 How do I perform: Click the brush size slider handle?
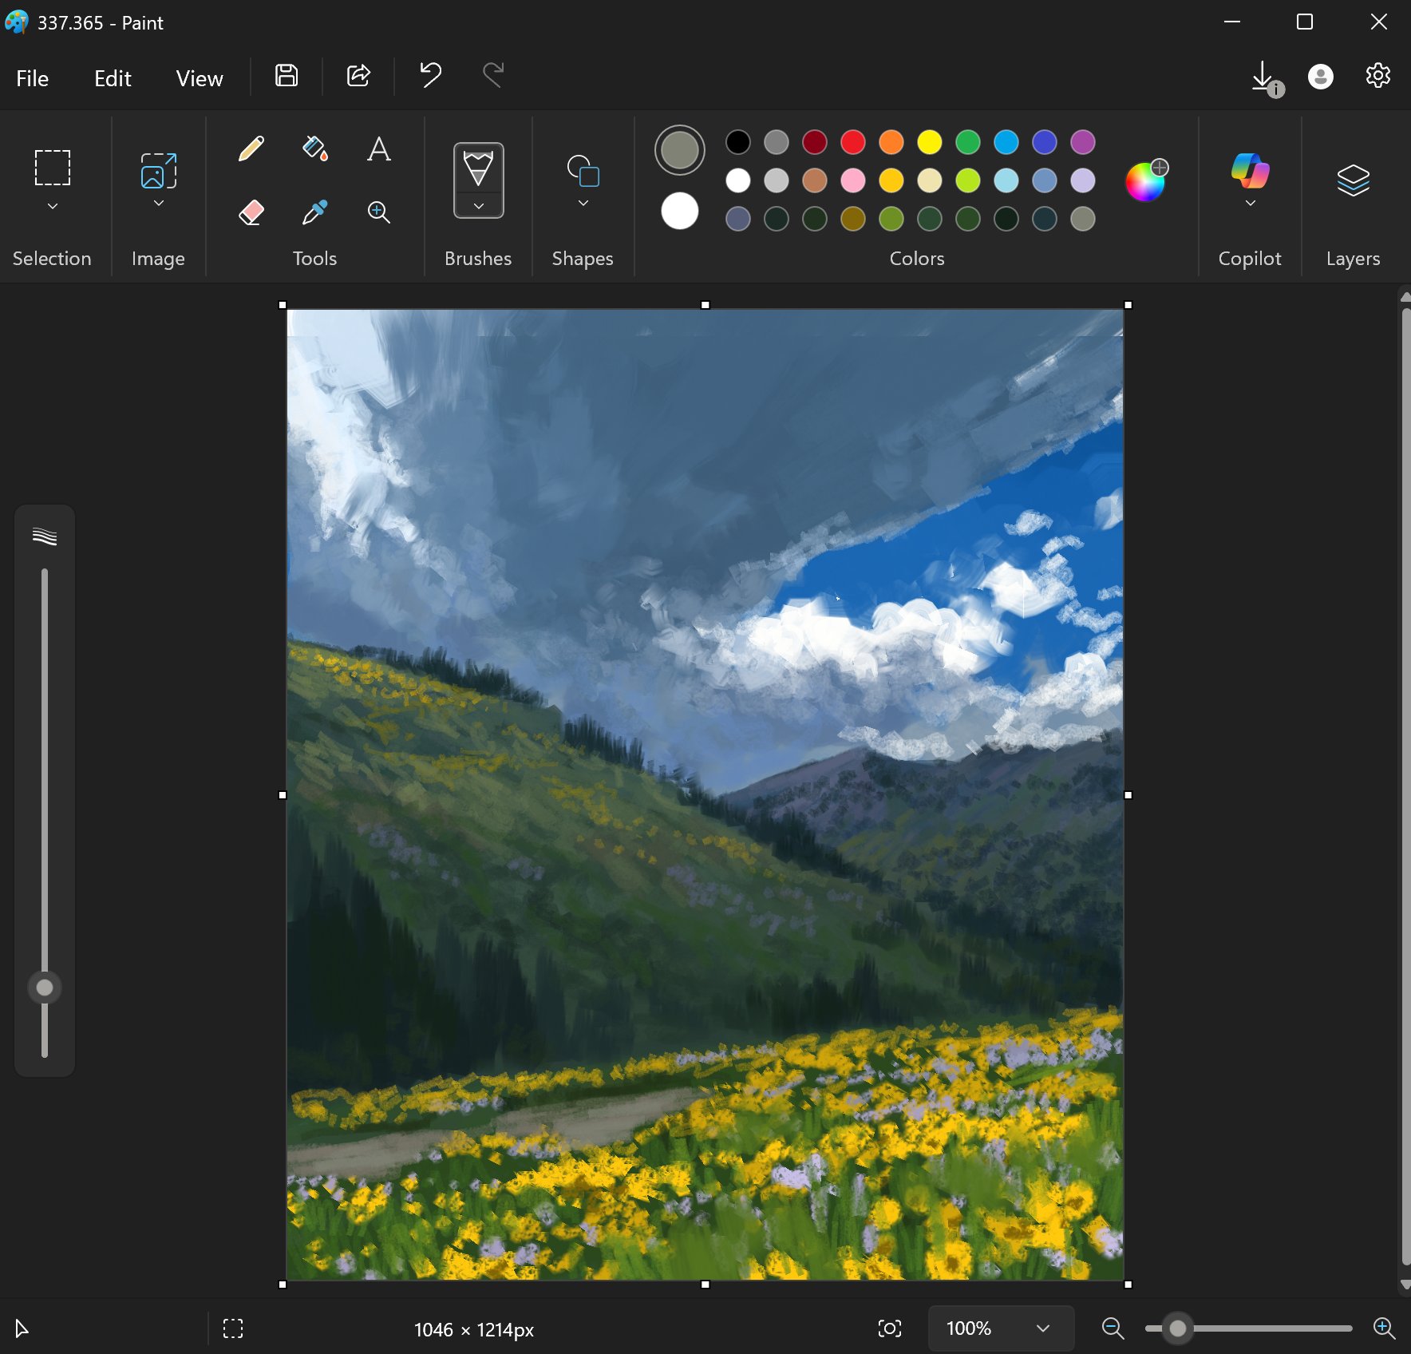point(45,988)
